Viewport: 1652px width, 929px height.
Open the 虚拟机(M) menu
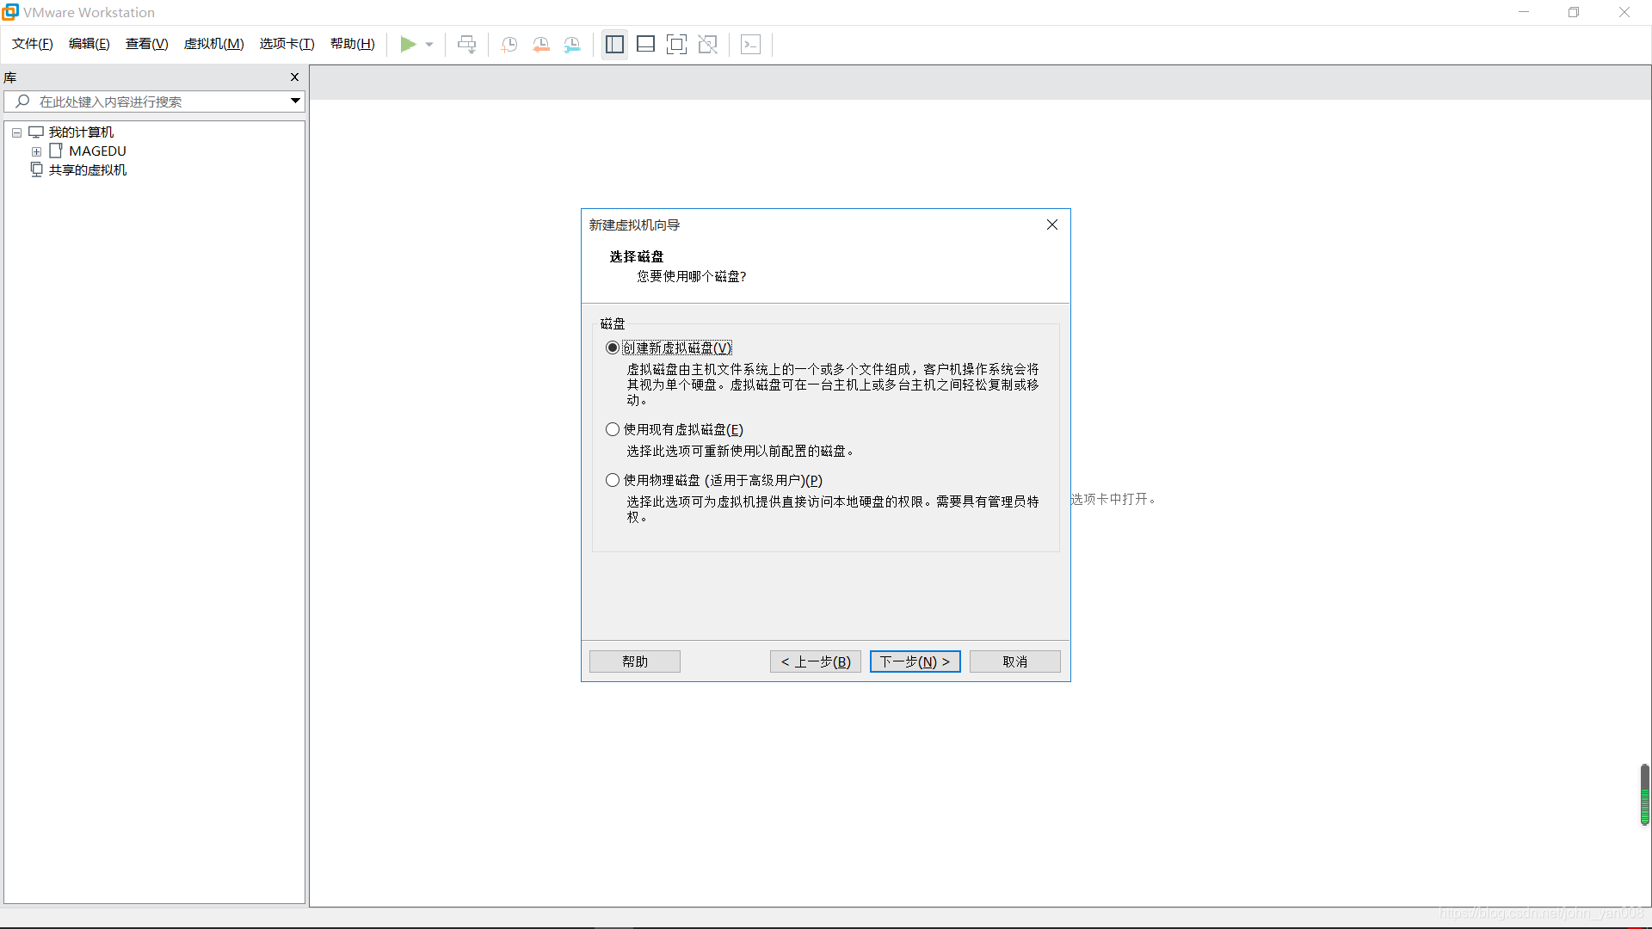pyautogui.click(x=213, y=44)
